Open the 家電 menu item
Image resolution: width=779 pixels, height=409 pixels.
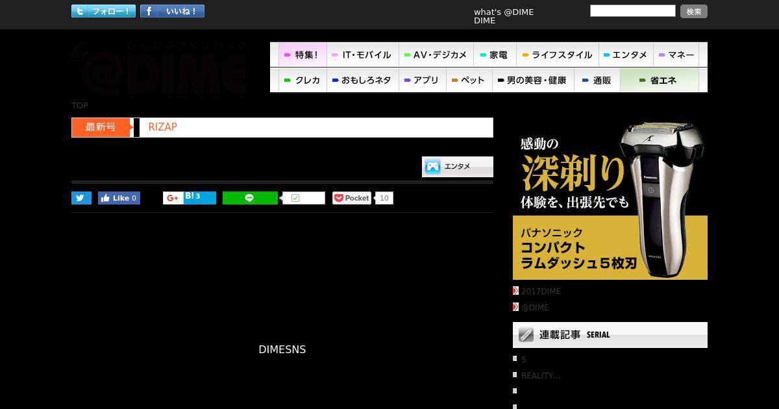click(495, 55)
